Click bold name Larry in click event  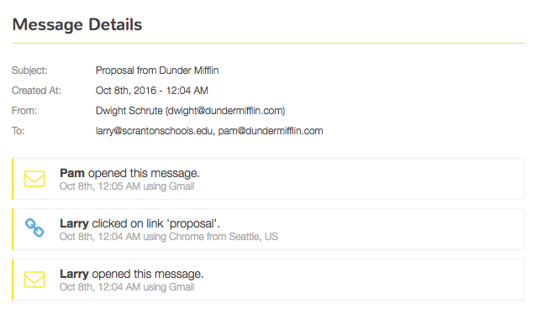coord(74,223)
